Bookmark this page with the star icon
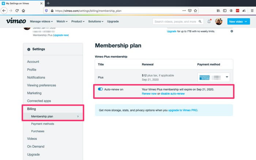The image size is (256, 160). click(x=195, y=11)
